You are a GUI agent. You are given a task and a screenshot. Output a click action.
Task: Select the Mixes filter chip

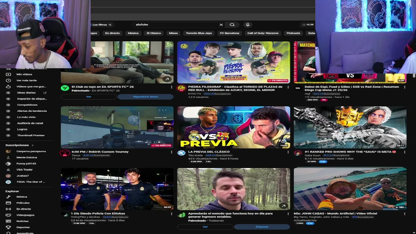click(x=173, y=33)
